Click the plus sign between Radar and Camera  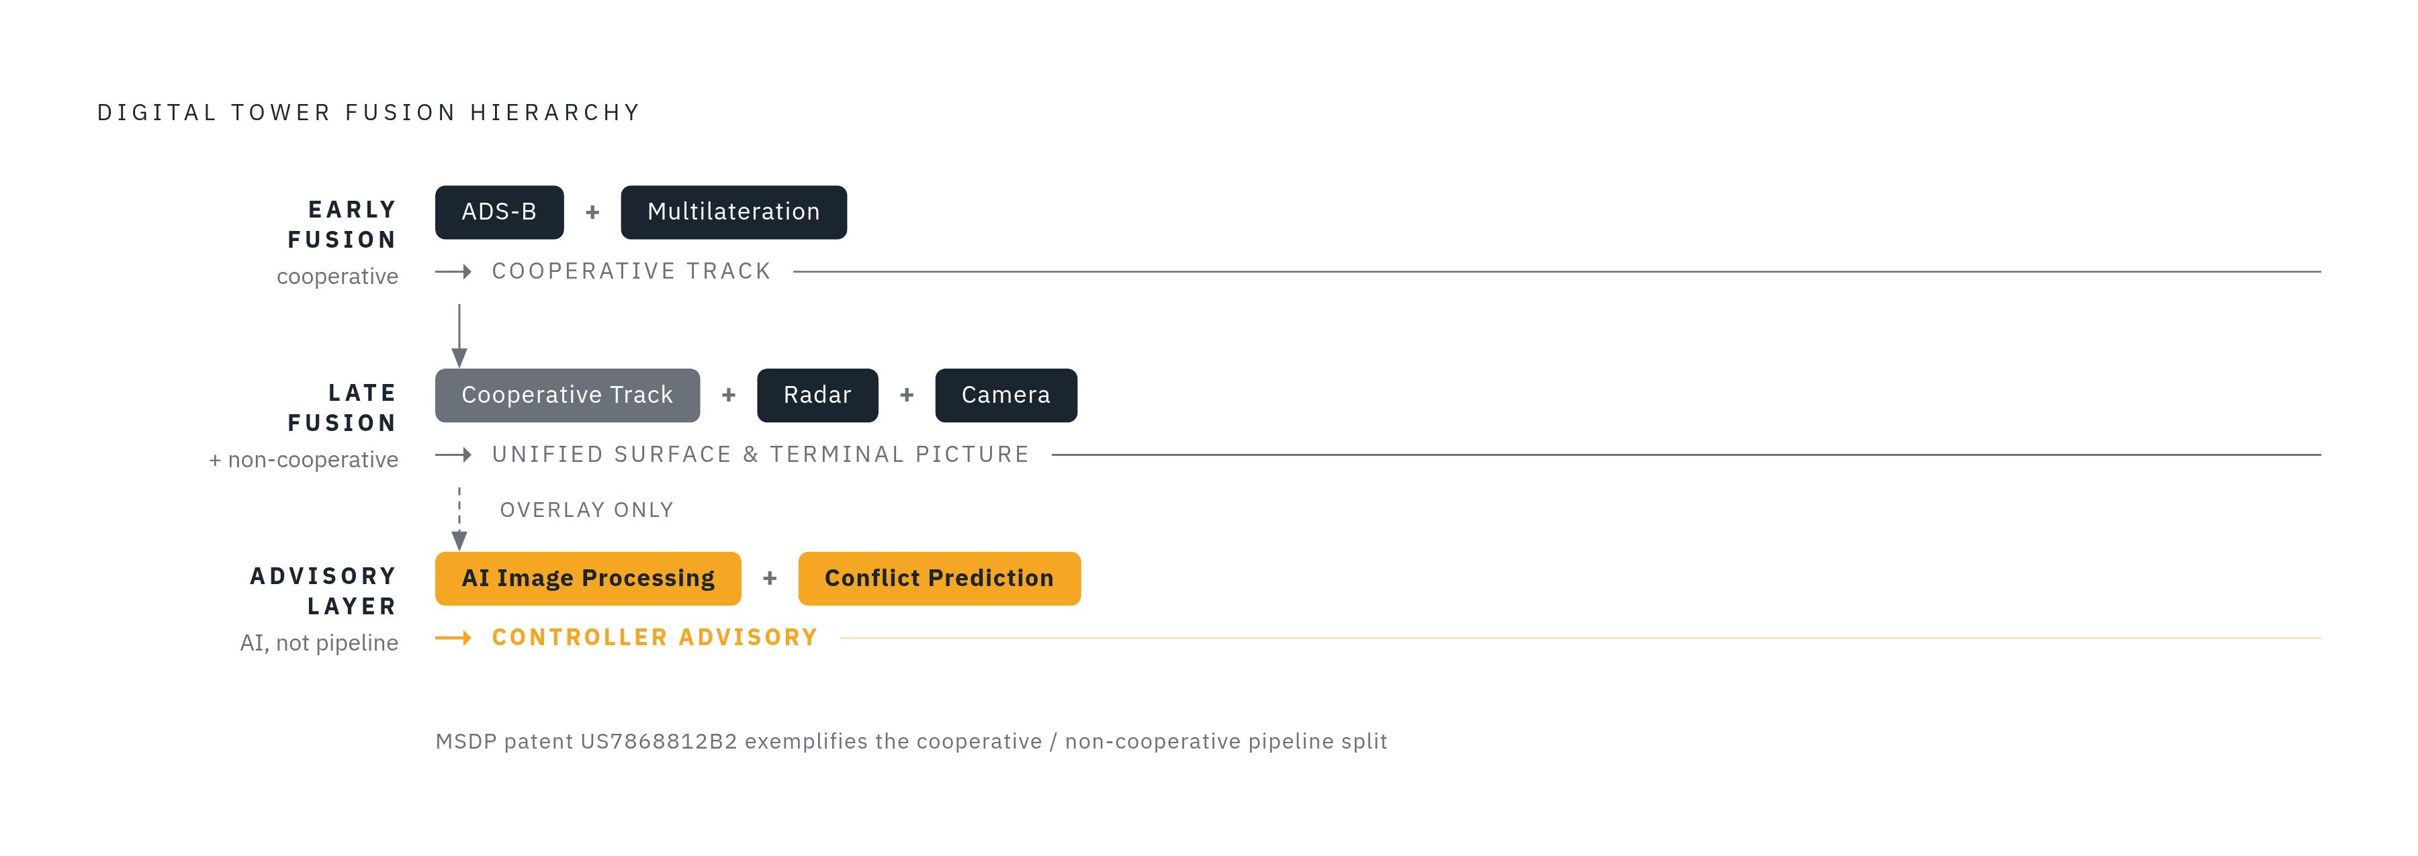[907, 396]
